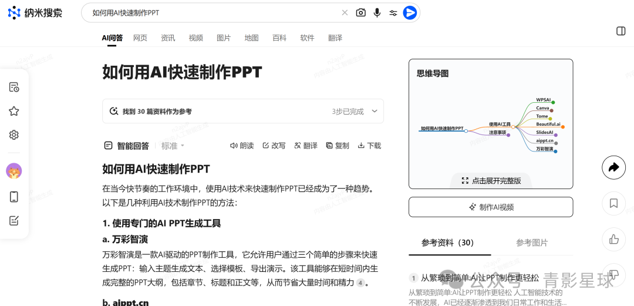
Task: Switch to the 视频 tab
Action: click(x=195, y=38)
